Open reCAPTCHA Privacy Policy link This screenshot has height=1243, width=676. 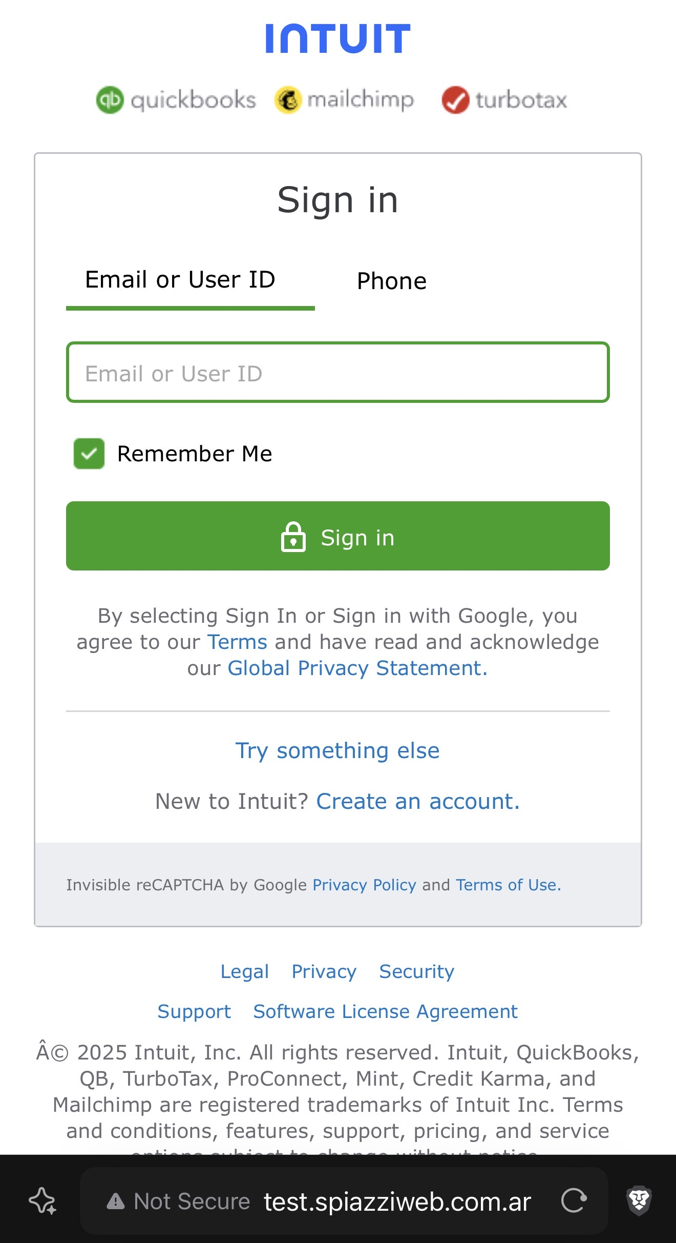364,885
